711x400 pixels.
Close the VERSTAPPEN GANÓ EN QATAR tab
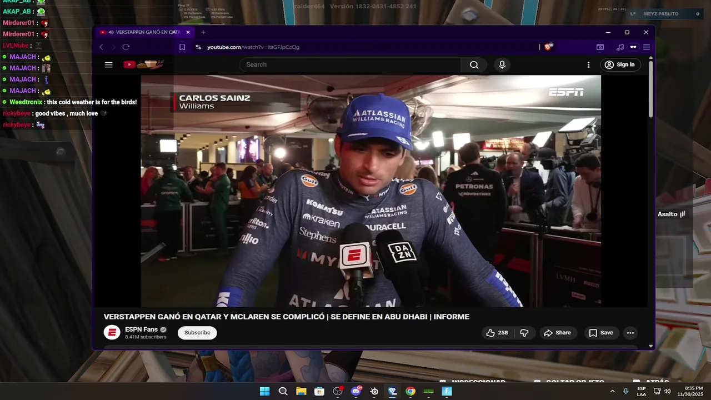[188, 32]
